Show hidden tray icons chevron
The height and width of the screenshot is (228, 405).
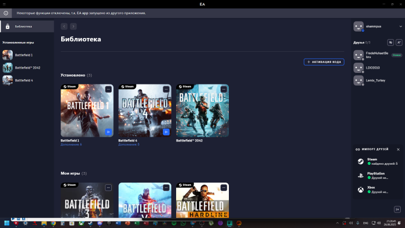(337, 223)
